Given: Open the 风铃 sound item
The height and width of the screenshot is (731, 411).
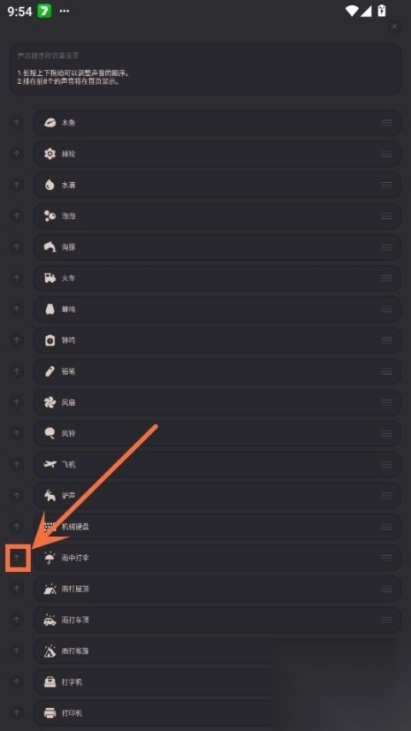Looking at the screenshot, I should coord(217,433).
